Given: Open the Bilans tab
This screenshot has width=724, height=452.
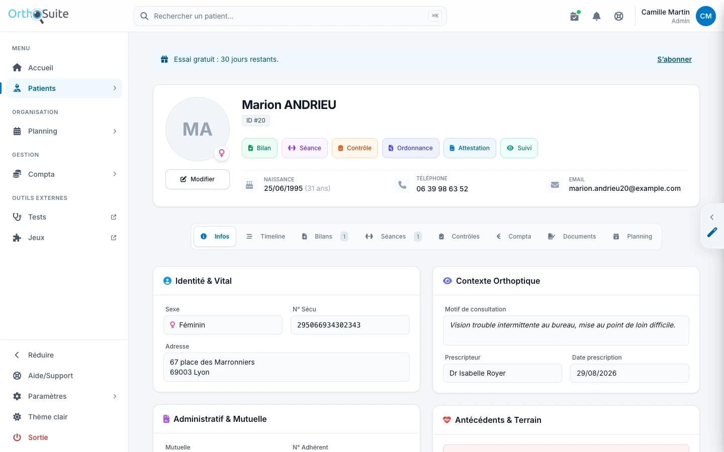Looking at the screenshot, I should [325, 237].
